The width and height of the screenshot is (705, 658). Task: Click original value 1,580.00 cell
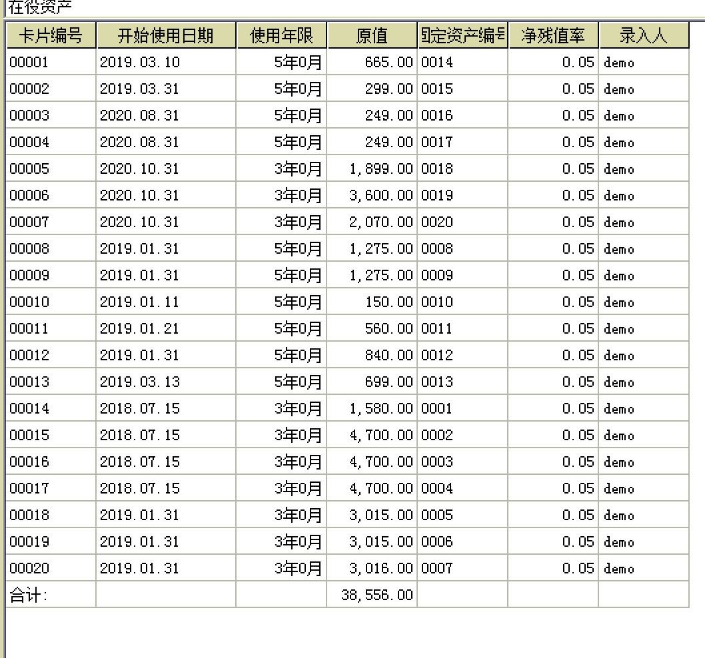(372, 408)
